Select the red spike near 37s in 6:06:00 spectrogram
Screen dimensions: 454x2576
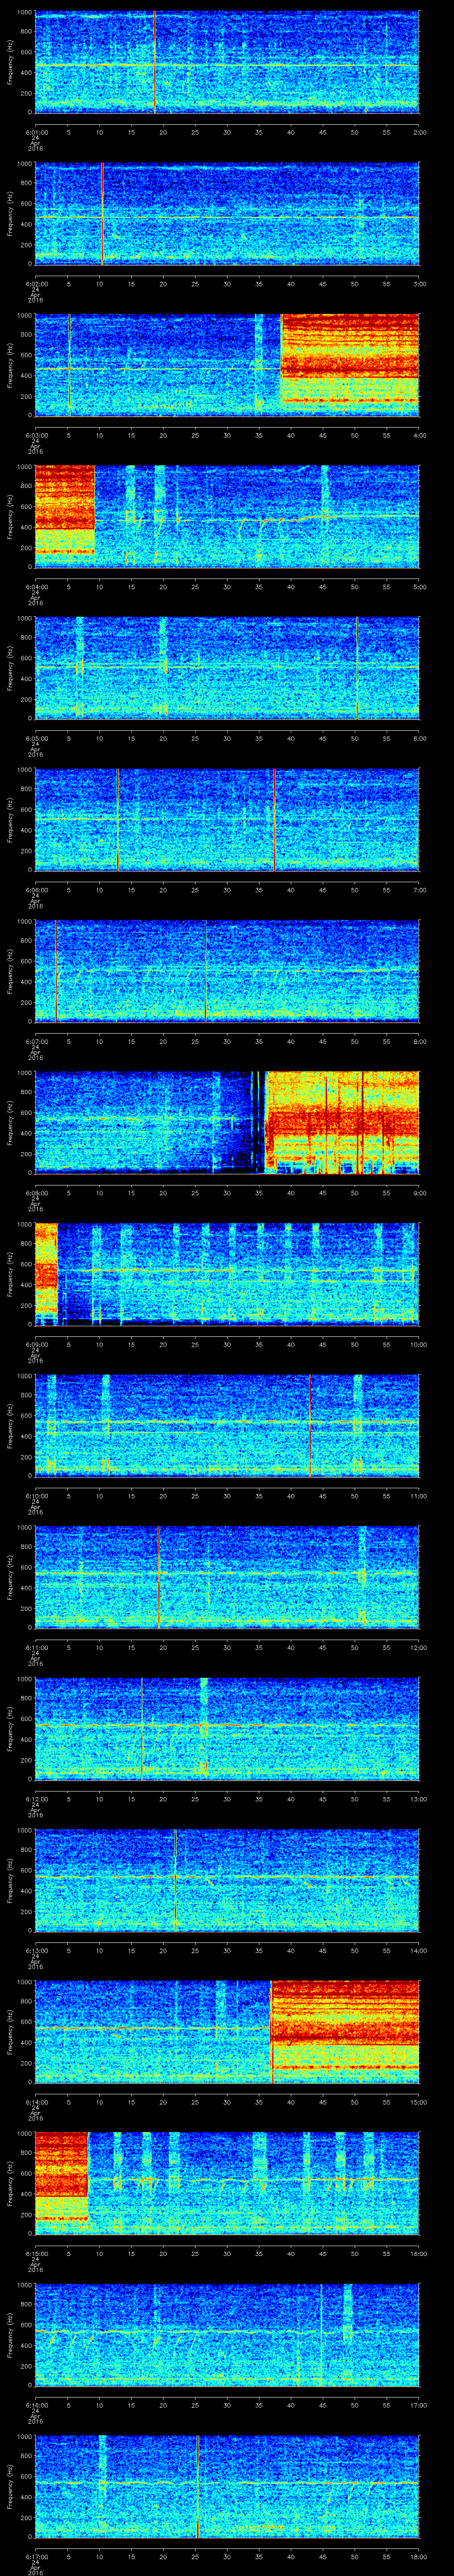[x=274, y=819]
